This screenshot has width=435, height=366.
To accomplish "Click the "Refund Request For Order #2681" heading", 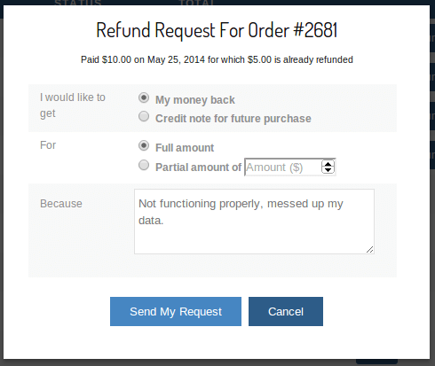I will click(x=217, y=30).
